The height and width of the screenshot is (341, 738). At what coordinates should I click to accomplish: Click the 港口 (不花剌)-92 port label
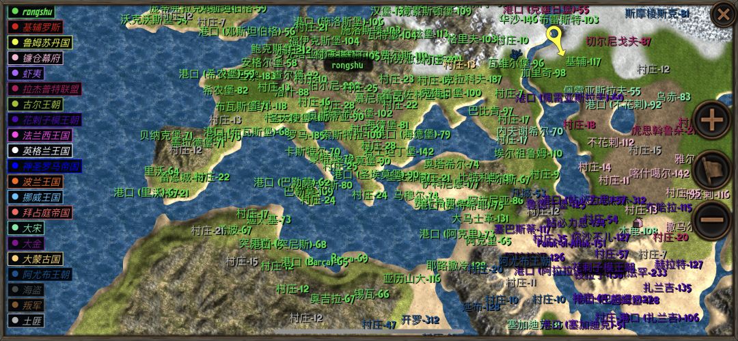click(x=623, y=105)
